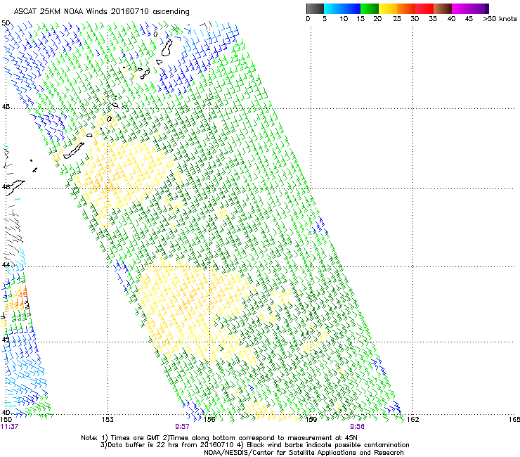Image resolution: width=520 pixels, height=457 pixels.
Task: Click the legend label '10'
Action: pyautogui.click(x=344, y=19)
